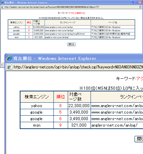The height and width of the screenshot is (154, 143).
Task: Click 3,490,000 in the large window's rank 6 row
Action: [79, 119]
